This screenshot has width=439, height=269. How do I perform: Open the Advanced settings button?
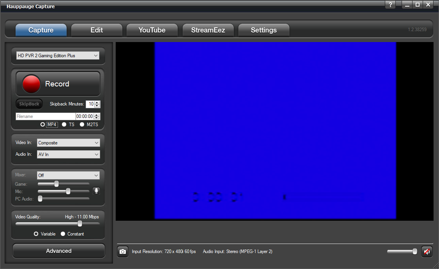click(59, 251)
